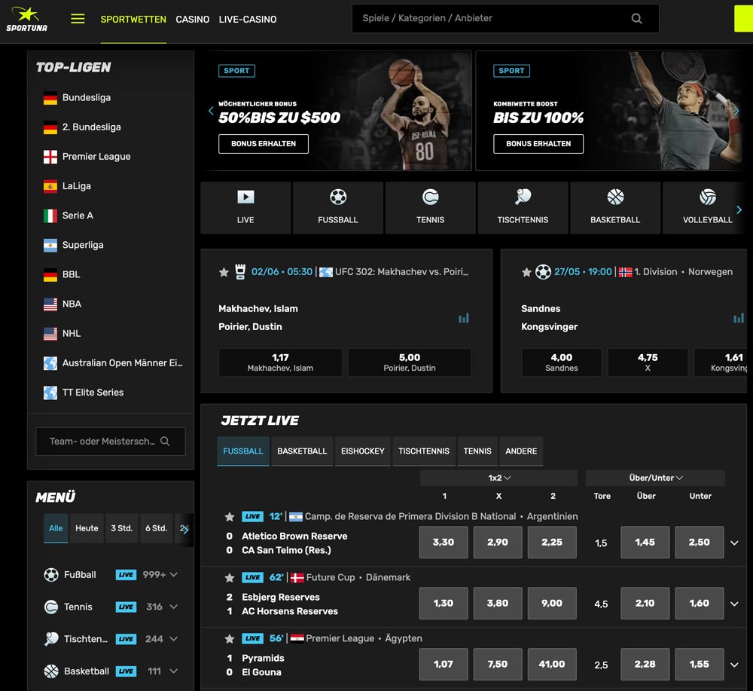Open the Fussball category tile

pyautogui.click(x=338, y=207)
